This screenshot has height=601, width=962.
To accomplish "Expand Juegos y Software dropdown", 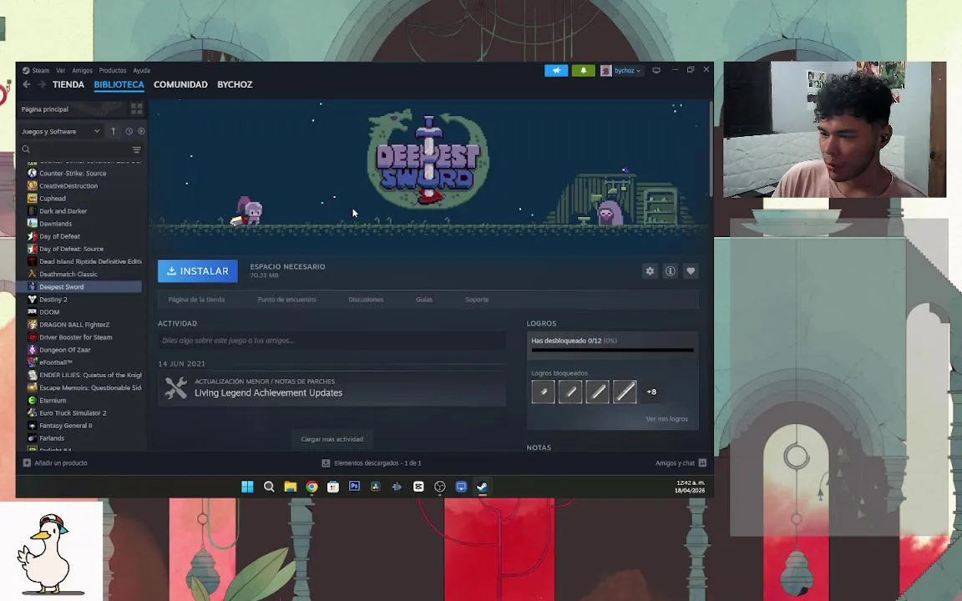I will [60, 131].
